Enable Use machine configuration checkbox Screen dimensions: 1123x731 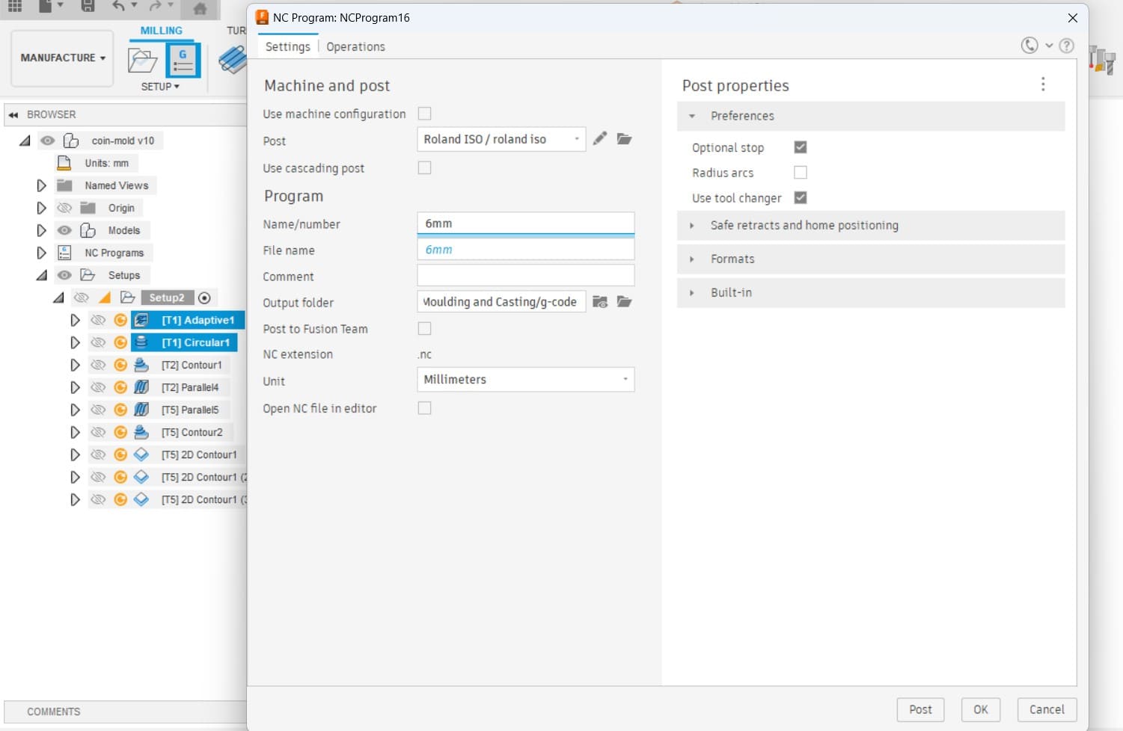(424, 114)
